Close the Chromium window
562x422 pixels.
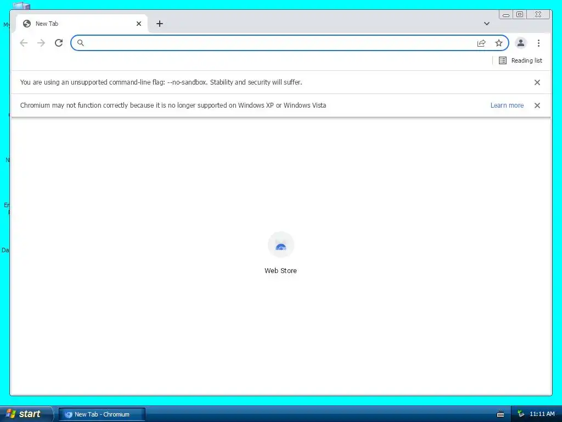click(538, 15)
